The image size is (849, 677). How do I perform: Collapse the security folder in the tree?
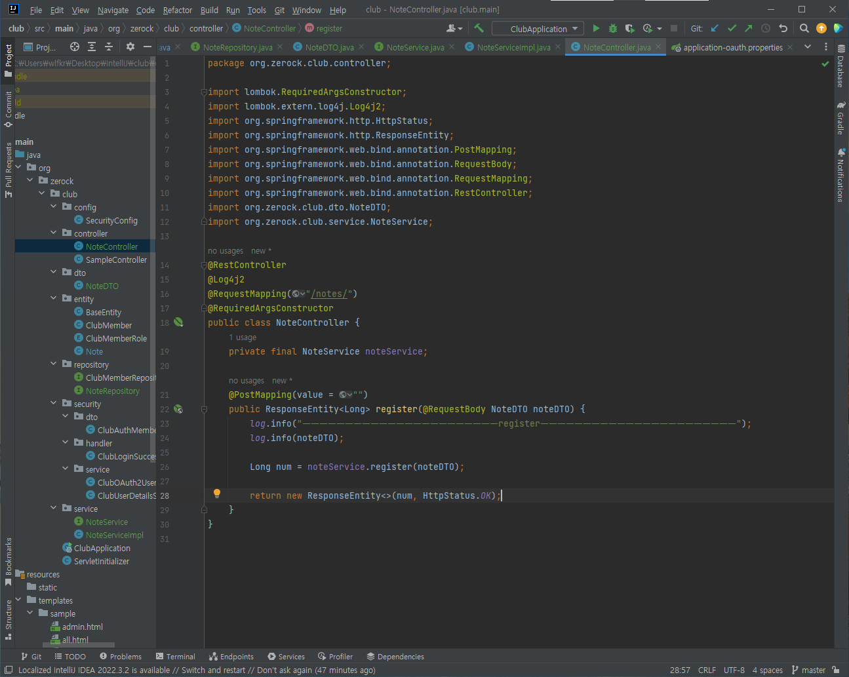(54, 403)
